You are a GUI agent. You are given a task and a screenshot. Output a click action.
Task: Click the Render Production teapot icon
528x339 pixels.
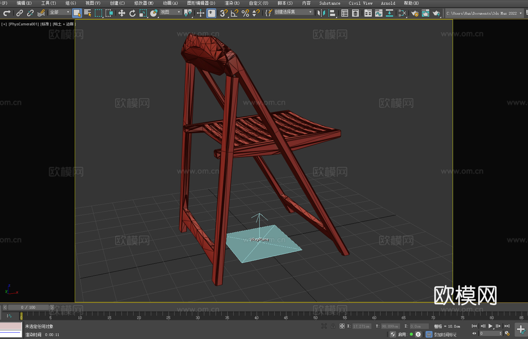coord(436,13)
